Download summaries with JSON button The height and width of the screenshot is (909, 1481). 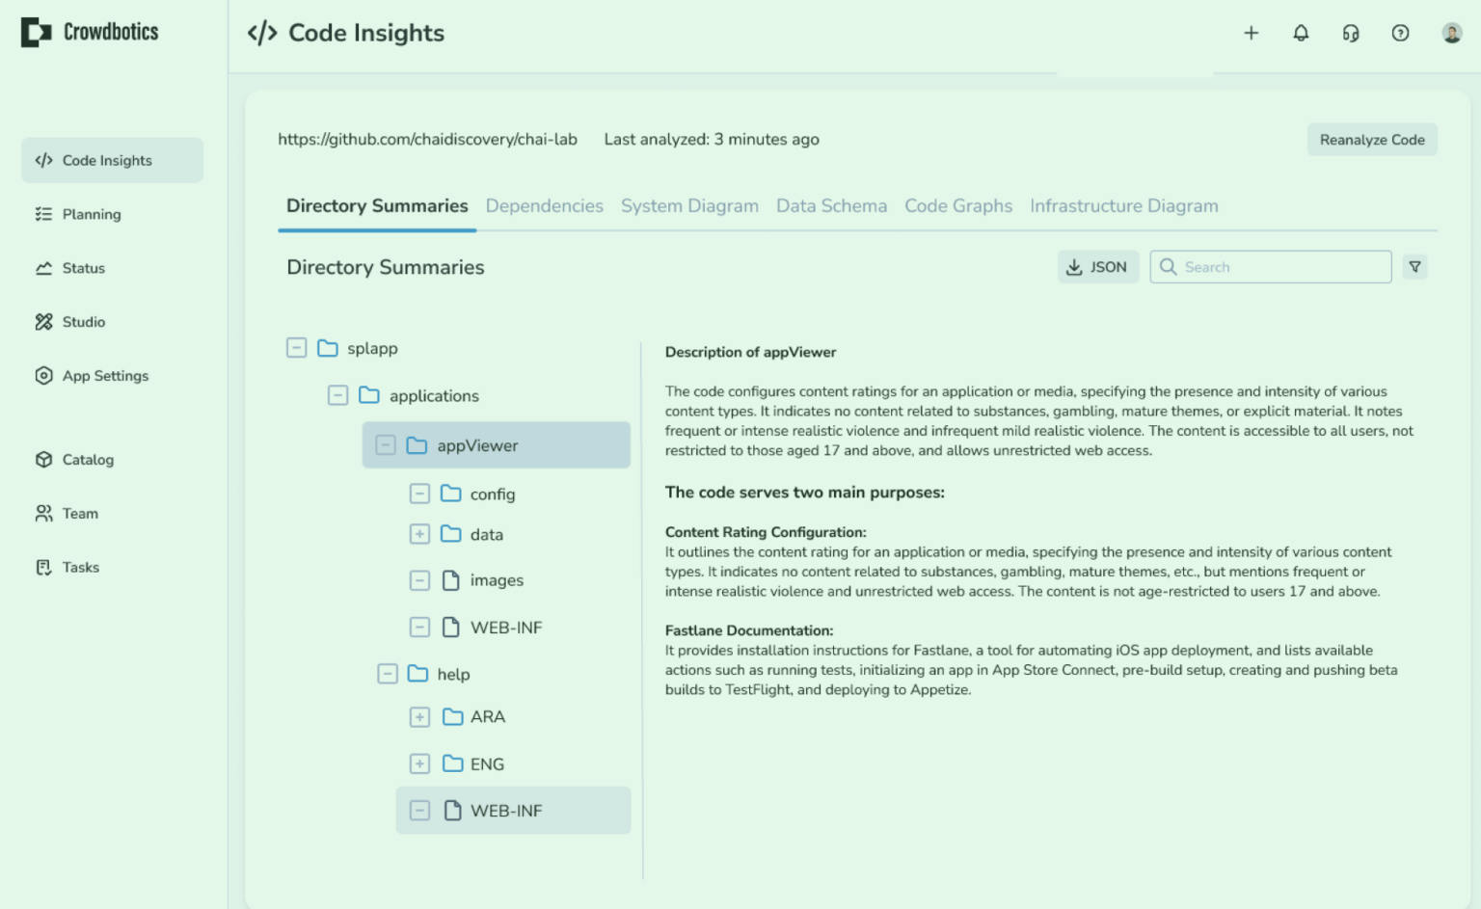(x=1097, y=267)
